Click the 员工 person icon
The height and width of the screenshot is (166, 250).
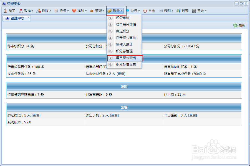5,11
